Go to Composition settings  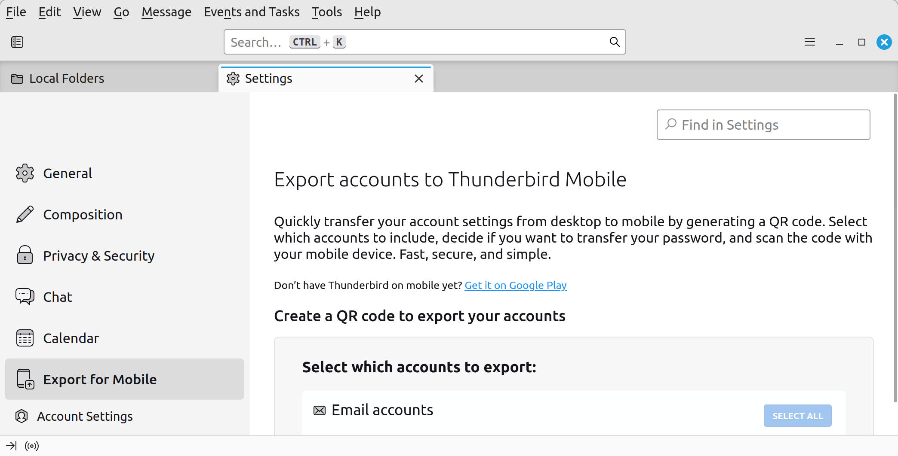[124, 214]
